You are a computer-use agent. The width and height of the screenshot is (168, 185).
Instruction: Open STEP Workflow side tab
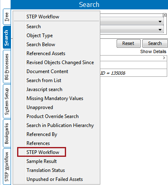[x=7, y=167]
